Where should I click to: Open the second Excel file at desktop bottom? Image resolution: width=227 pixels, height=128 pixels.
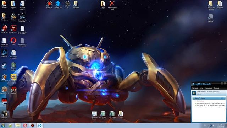pos(112,116)
